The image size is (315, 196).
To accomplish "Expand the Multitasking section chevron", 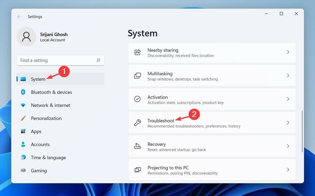I will (x=288, y=76).
